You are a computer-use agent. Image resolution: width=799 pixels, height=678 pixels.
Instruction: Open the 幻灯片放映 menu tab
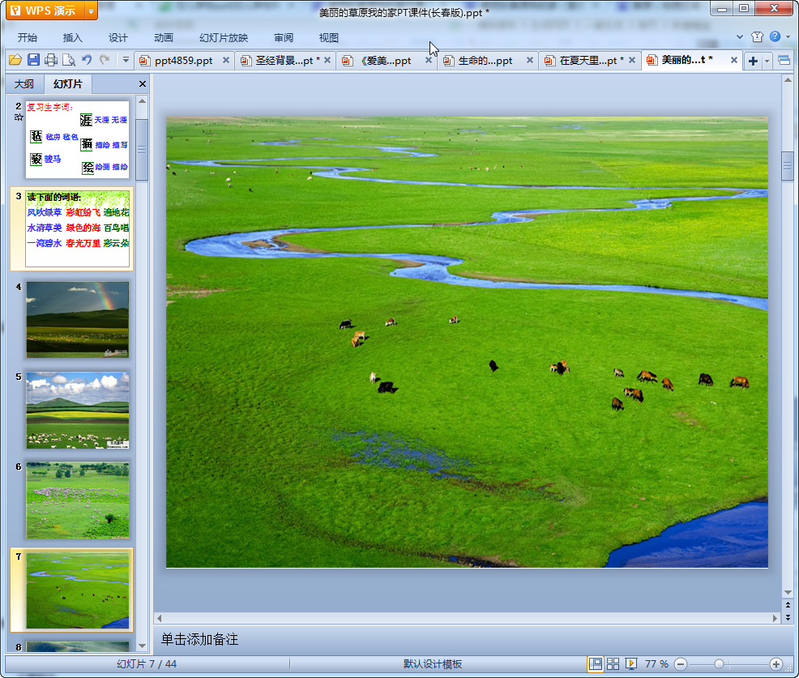tap(224, 38)
